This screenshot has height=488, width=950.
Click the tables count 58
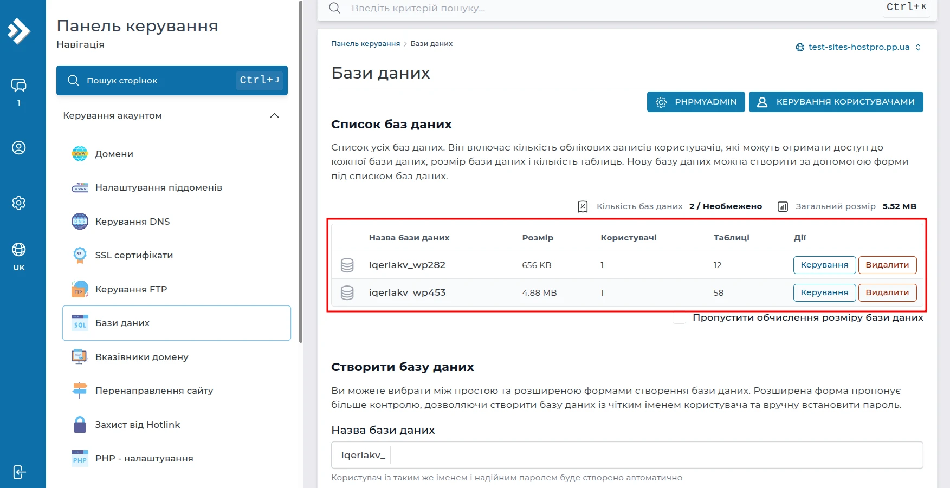pyautogui.click(x=719, y=293)
